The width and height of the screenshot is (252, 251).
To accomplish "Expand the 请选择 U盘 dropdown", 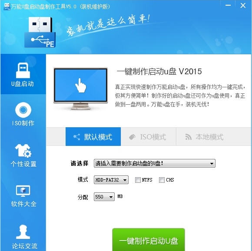I will [x=154, y=163].
